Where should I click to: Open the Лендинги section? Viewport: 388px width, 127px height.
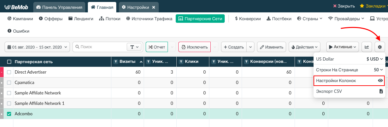(81, 19)
